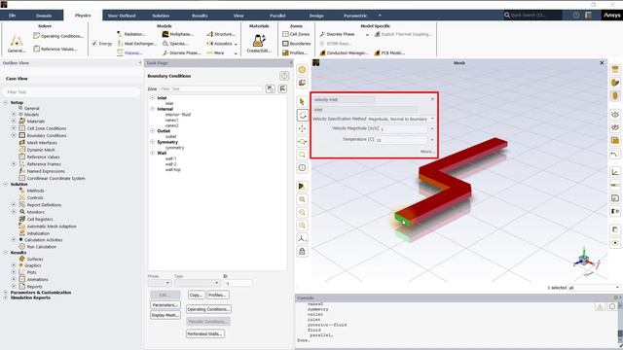
Task: Switch to the Domain ribbon tab
Action: [x=44, y=16]
